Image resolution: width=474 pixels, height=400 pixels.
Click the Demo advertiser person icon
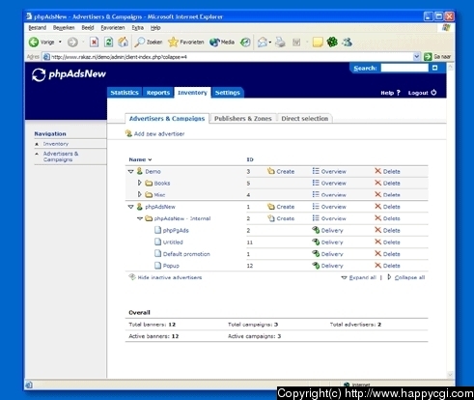click(140, 171)
